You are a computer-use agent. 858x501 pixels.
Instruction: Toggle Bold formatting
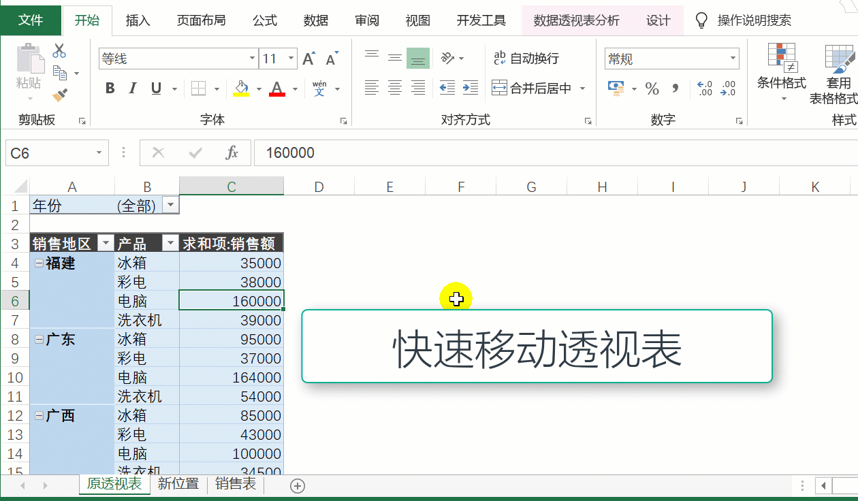[110, 88]
